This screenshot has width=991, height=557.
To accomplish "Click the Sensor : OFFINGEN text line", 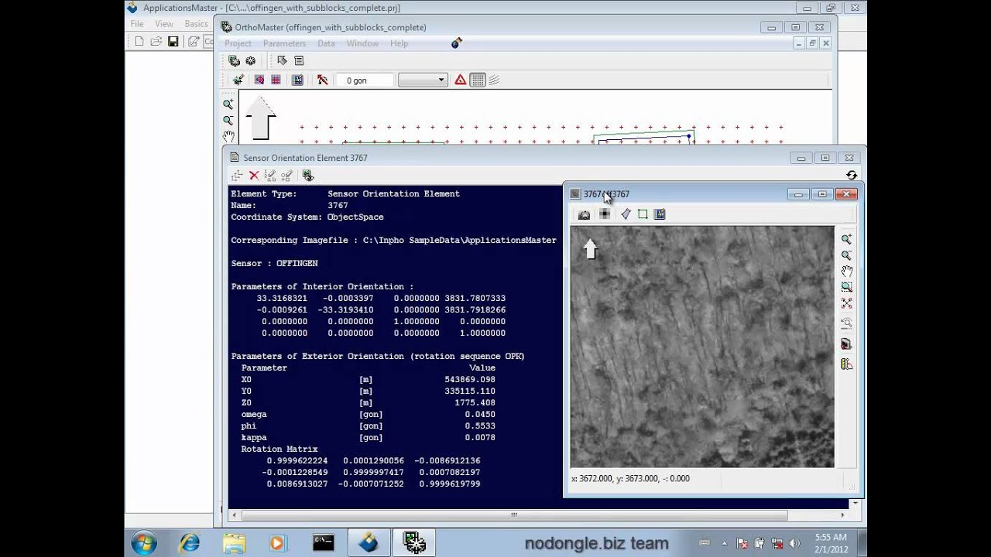I will (274, 263).
